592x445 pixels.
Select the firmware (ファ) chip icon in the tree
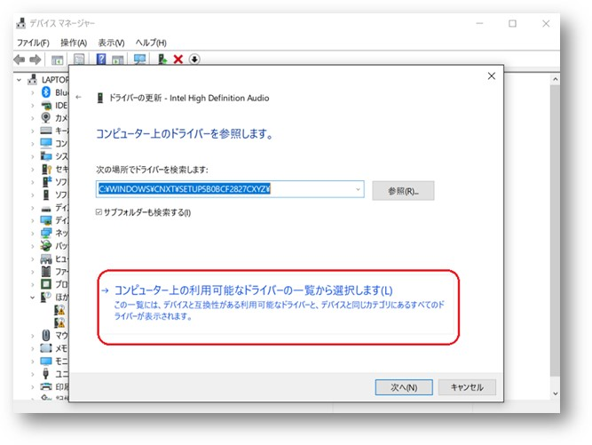(x=46, y=271)
